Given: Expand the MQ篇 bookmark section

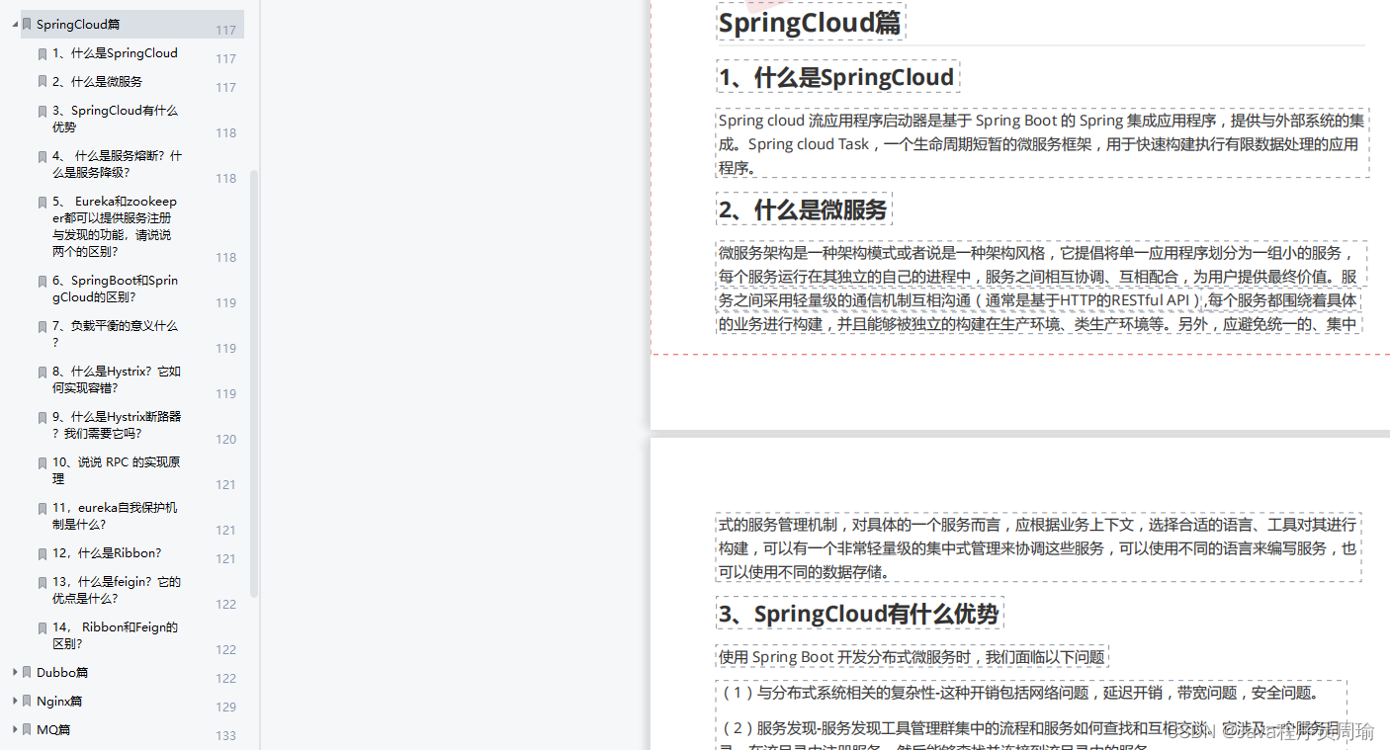Looking at the screenshot, I should [15, 729].
